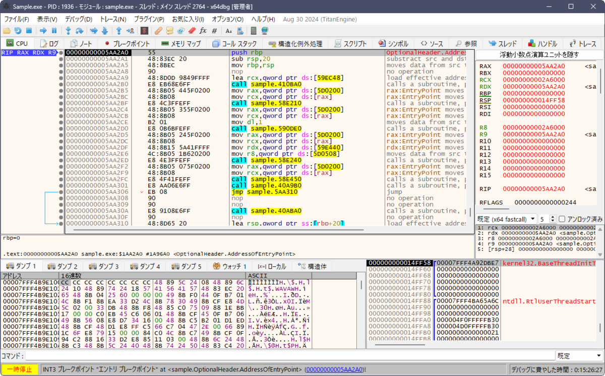
Task: Toggle breakpoint dot at address 5AA2A1
Action: click(61, 59)
